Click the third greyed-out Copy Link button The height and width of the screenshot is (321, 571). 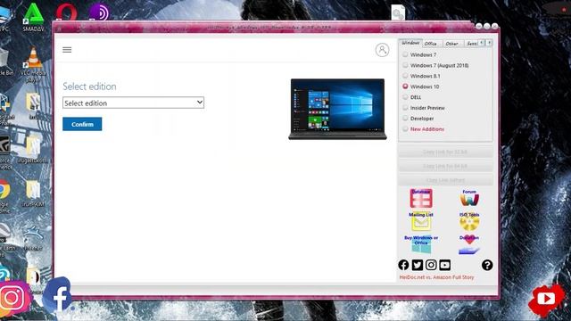(445, 180)
